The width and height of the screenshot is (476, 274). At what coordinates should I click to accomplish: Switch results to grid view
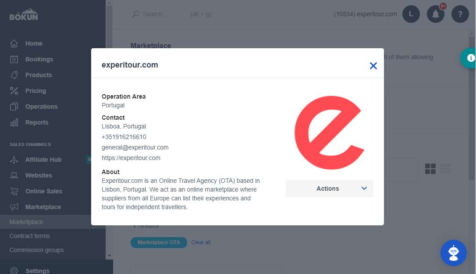(x=429, y=168)
